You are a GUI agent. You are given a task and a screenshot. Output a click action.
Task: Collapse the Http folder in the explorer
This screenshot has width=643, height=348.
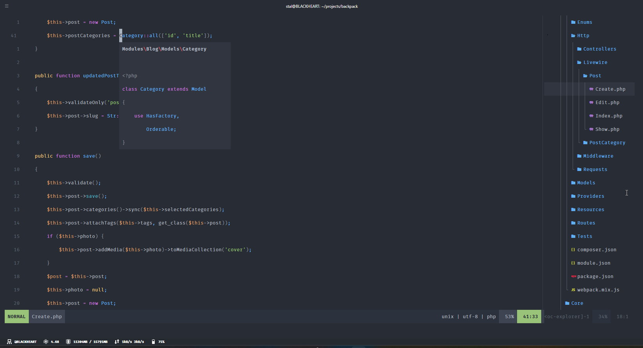[x=583, y=36]
